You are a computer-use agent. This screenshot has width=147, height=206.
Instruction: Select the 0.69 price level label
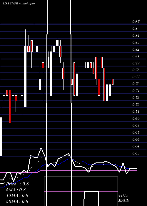click(136, 119)
